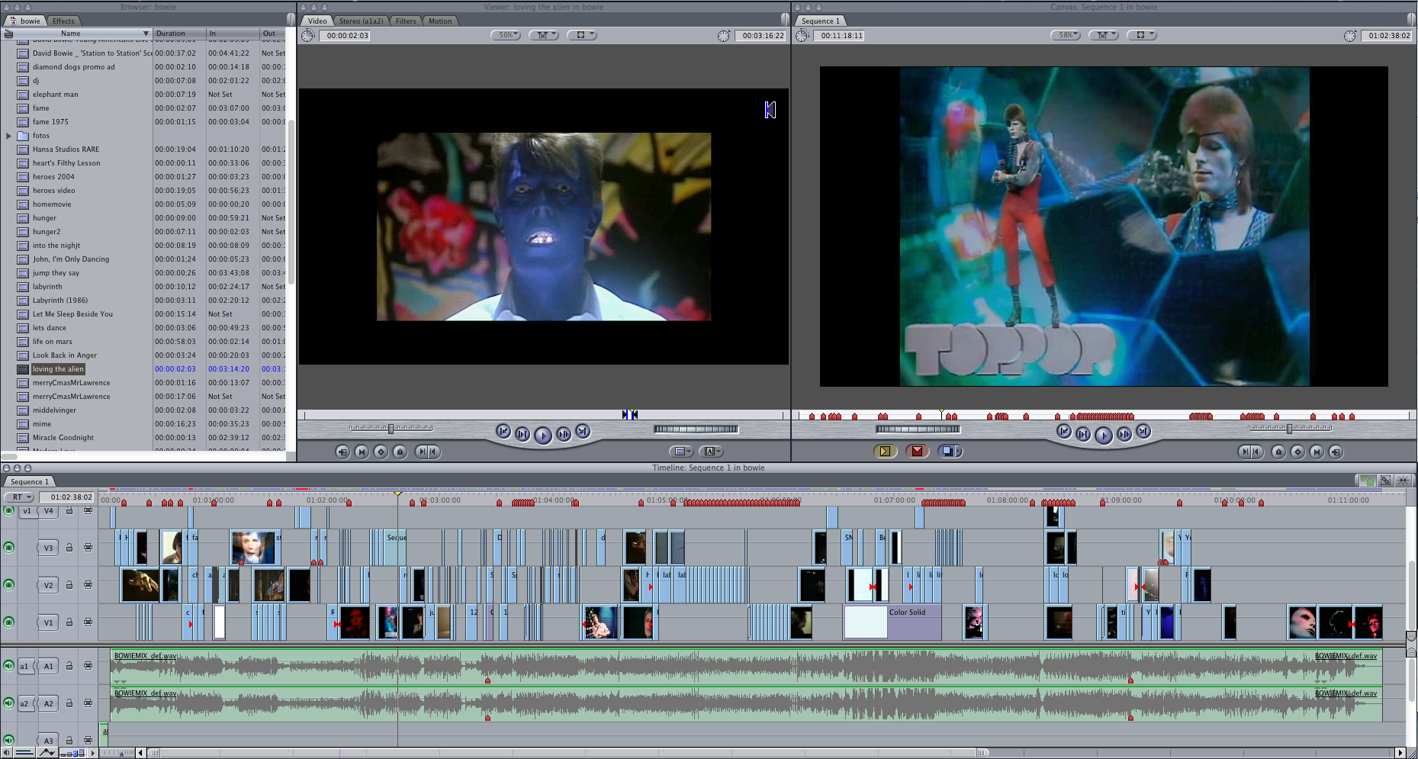Lock the A1 track
The width and height of the screenshot is (1418, 759).
pyautogui.click(x=69, y=666)
